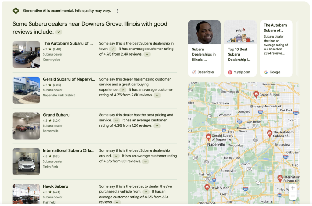Screen dimensions: 312x206
Task: Click Gerald Subaru of Naperville dealership photo
Action: click(26, 90)
